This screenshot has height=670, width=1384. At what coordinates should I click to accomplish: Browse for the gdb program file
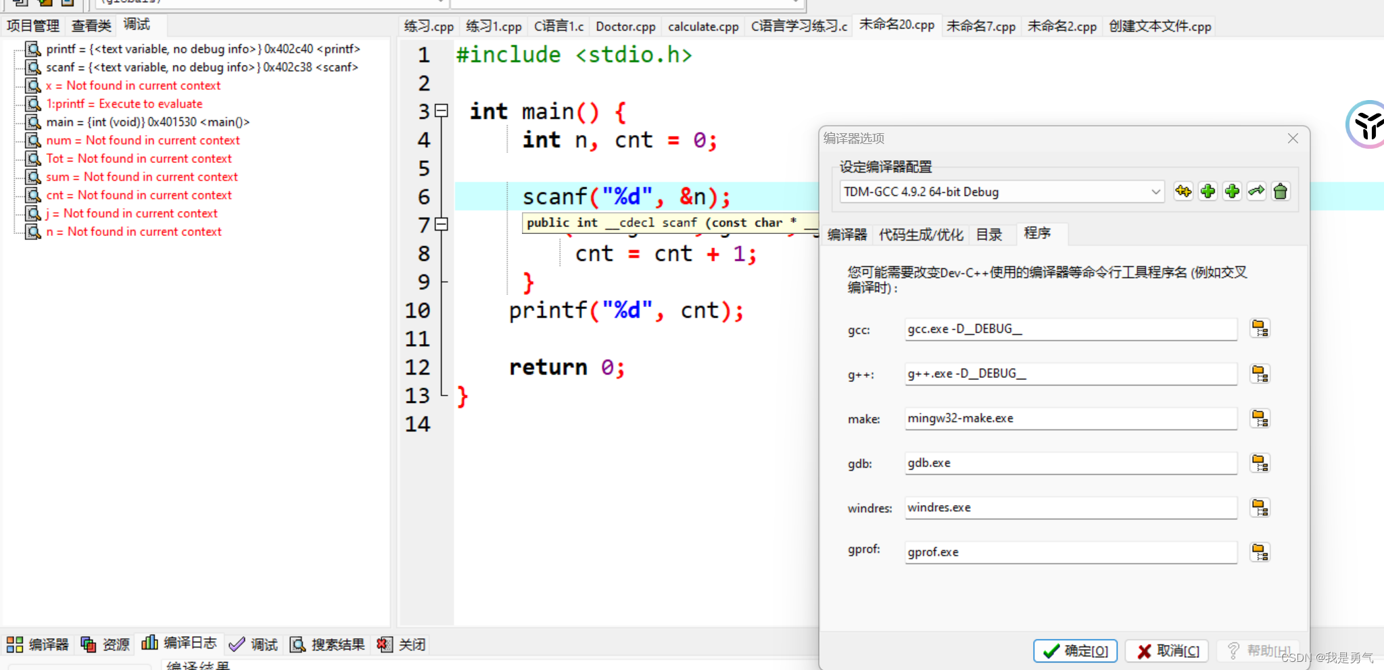1260,463
